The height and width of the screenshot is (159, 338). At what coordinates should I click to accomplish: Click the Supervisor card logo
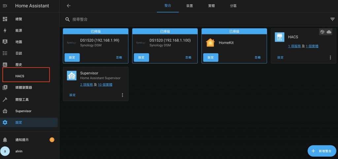click(x=72, y=76)
